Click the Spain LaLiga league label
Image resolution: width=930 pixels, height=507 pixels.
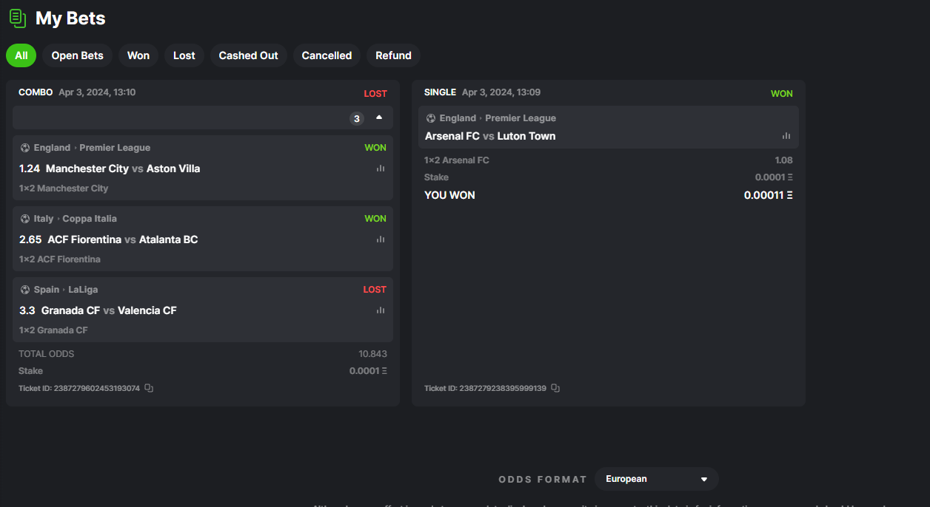click(66, 290)
